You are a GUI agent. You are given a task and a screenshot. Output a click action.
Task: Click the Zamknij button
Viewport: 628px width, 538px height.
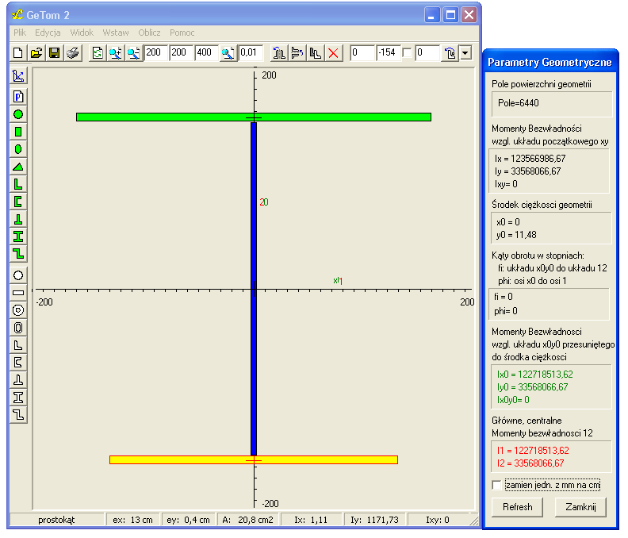[580, 507]
